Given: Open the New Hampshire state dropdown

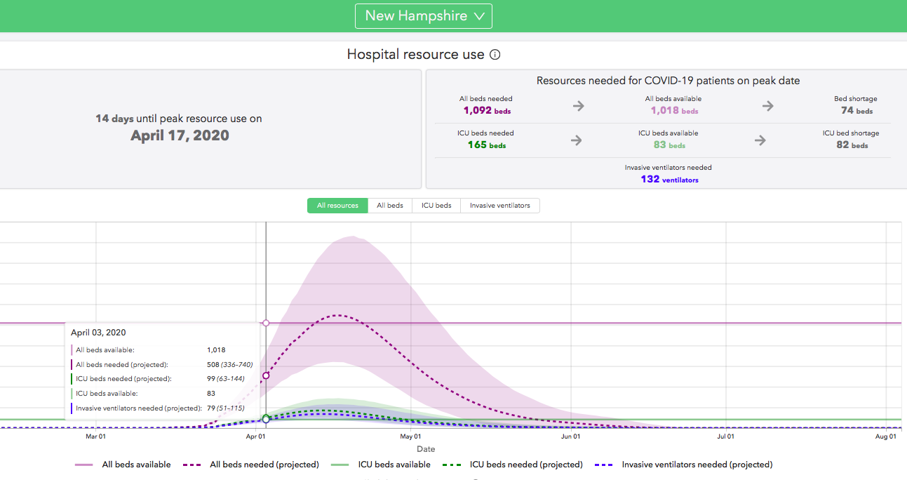Looking at the screenshot, I should (x=424, y=16).
